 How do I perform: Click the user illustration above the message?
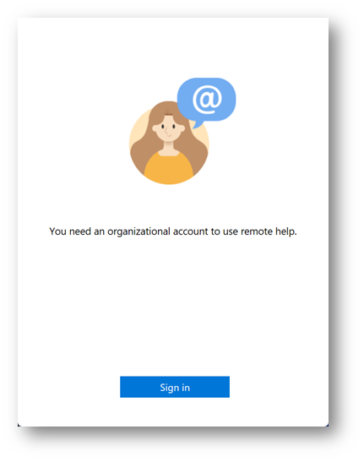click(182, 131)
